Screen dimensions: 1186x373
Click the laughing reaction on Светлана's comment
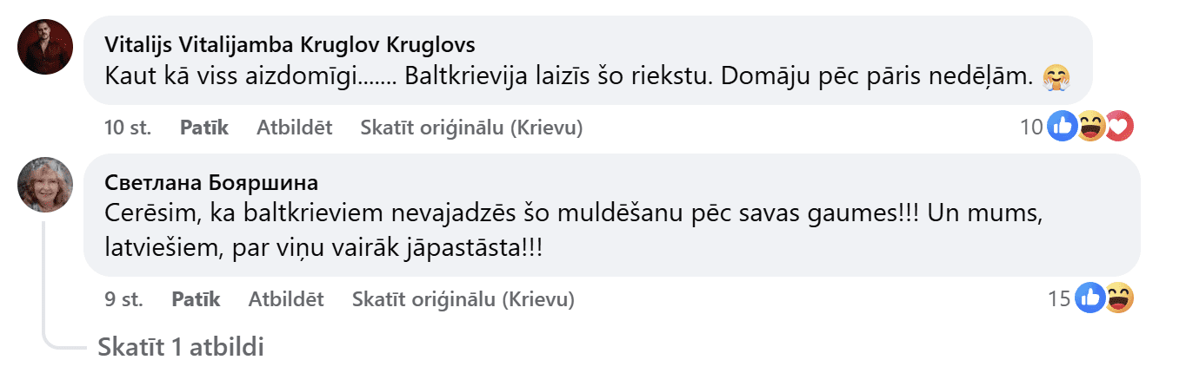click(1119, 299)
